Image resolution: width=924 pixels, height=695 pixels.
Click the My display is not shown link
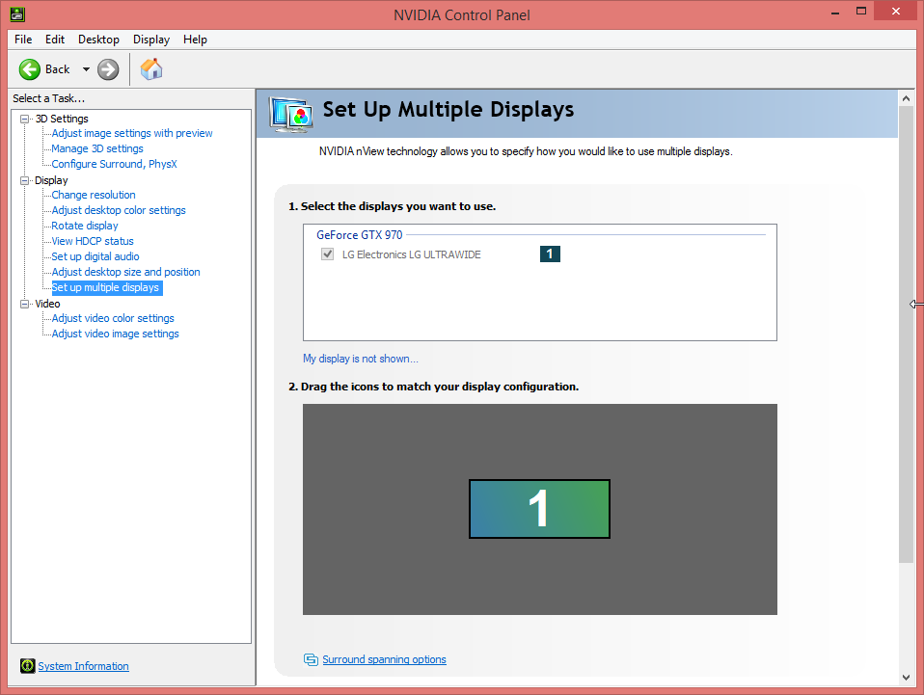point(361,359)
